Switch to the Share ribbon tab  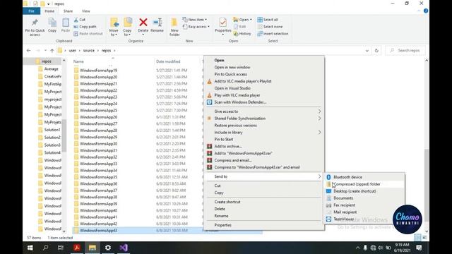coord(68,11)
